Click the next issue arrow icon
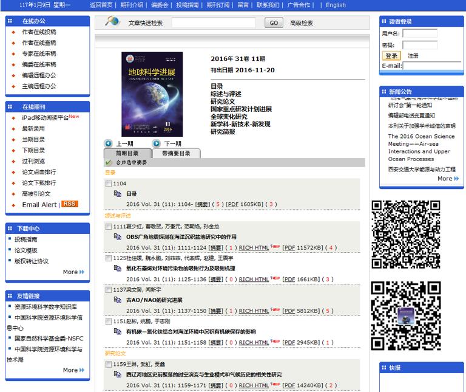This screenshot has width=466, height=392. click(x=157, y=144)
